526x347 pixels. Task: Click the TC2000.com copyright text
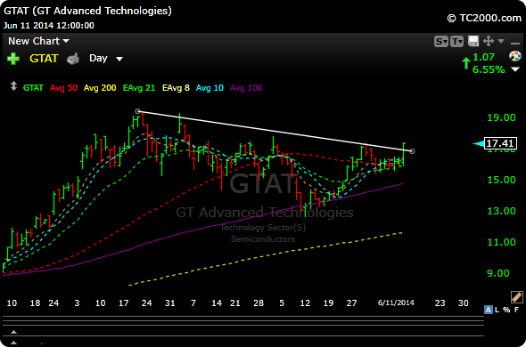(x=484, y=18)
